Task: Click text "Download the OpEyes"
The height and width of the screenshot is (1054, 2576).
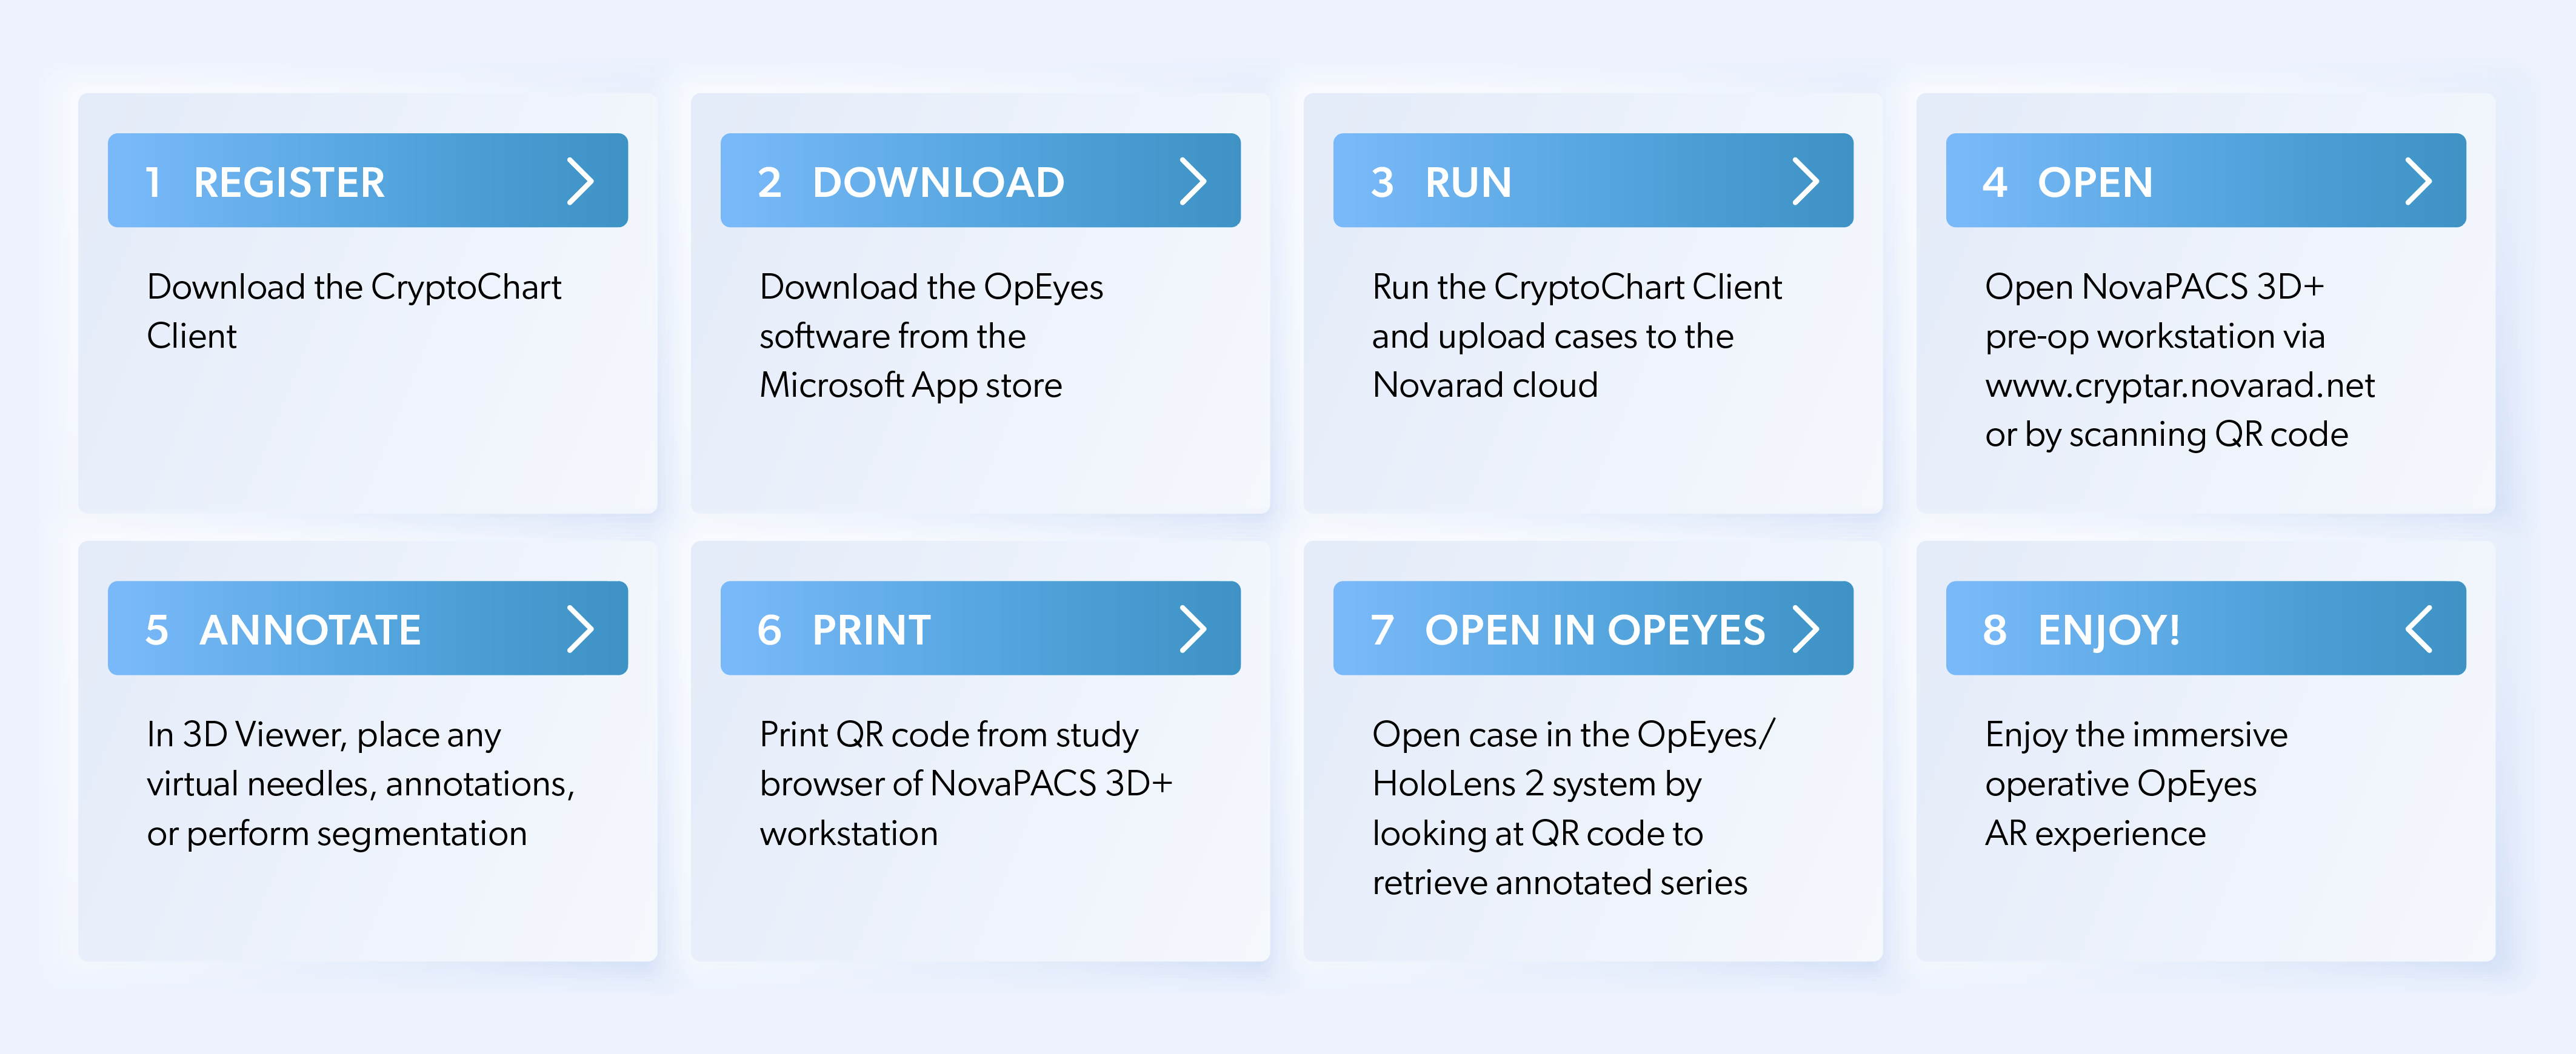Action: (931, 288)
